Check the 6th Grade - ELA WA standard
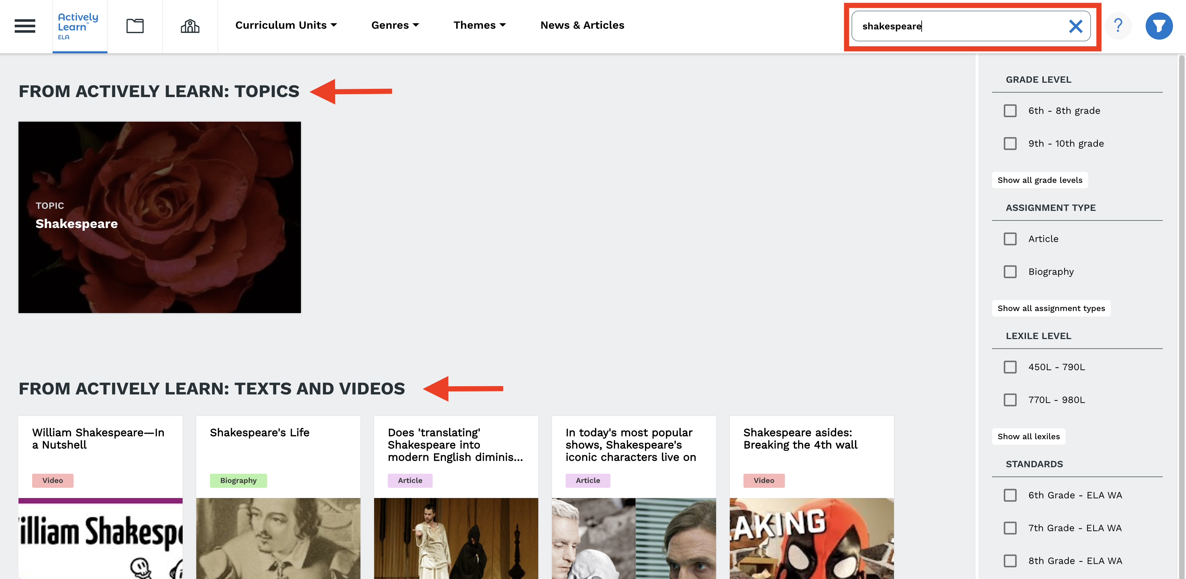The width and height of the screenshot is (1186, 579). (1010, 495)
